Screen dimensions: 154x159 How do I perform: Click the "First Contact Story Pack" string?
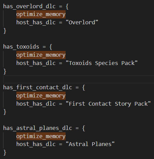click(x=108, y=104)
